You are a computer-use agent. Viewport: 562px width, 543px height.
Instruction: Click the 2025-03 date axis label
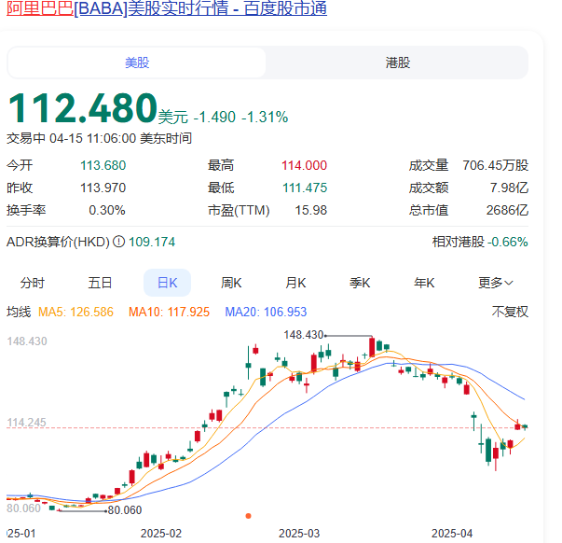click(299, 534)
